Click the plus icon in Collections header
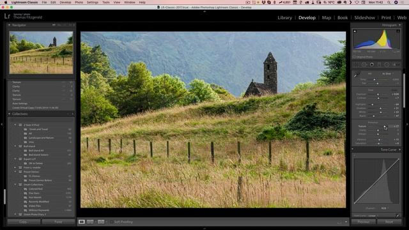Screen dimensions: 409x230 [72, 114]
